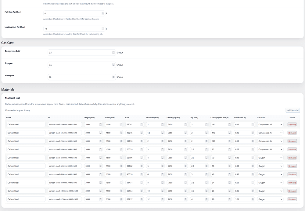Viewport: 305px width, 211px height.
Task: Expand Gas Used dropdown for carbon-steel-6-0mm row
Action: [x=270, y=174]
